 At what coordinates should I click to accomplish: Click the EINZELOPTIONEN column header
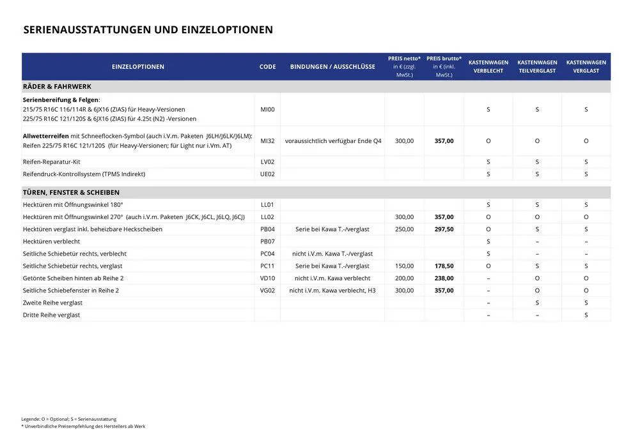[137, 67]
